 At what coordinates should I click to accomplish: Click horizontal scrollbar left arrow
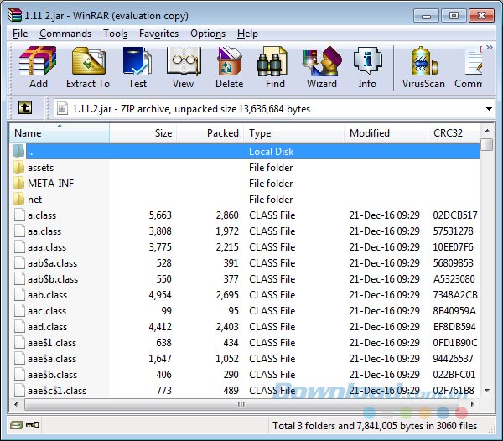coord(16,404)
